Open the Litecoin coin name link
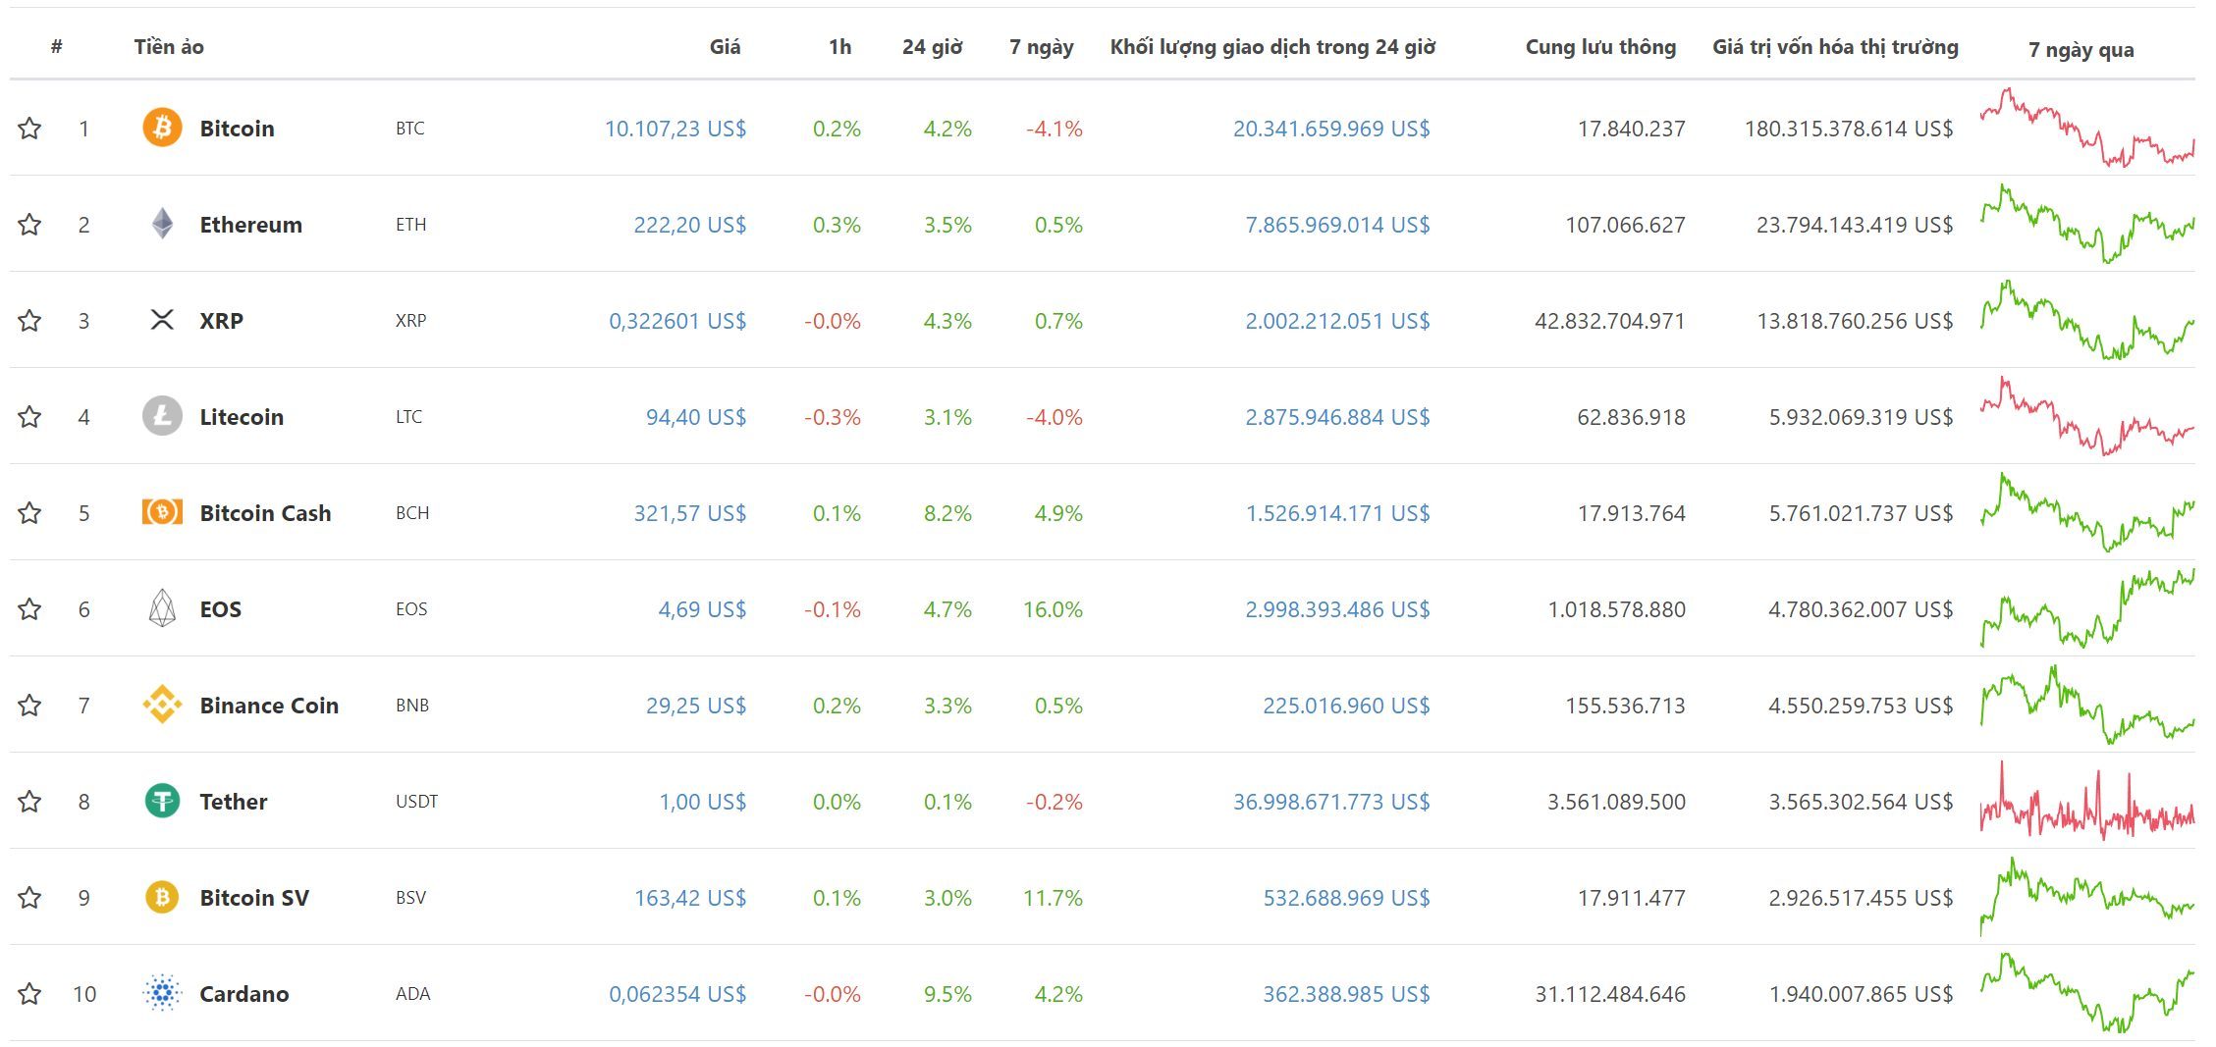2216x1047 pixels. [242, 416]
